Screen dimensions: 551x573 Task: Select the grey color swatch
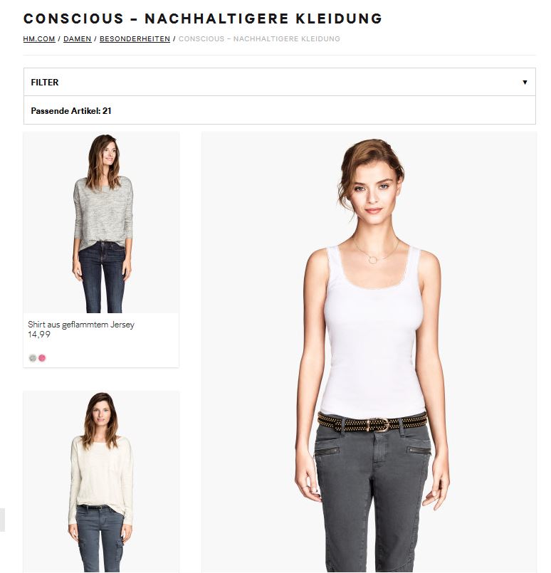pos(33,358)
